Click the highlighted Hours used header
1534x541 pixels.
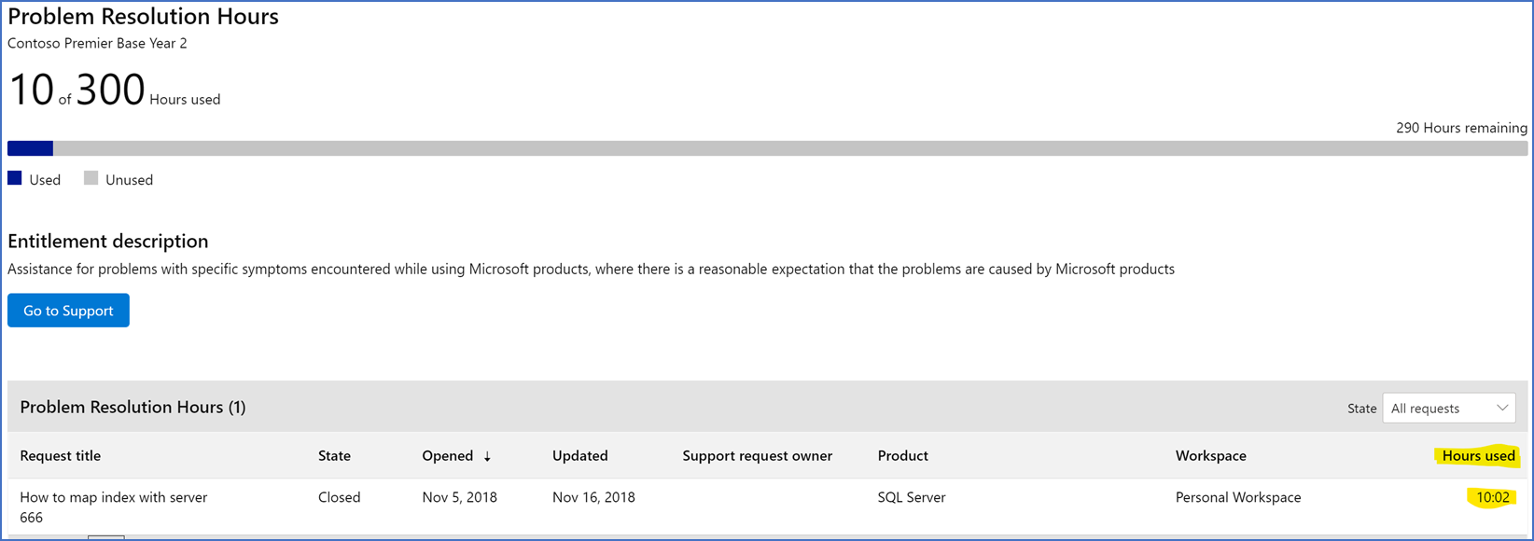(x=1478, y=455)
